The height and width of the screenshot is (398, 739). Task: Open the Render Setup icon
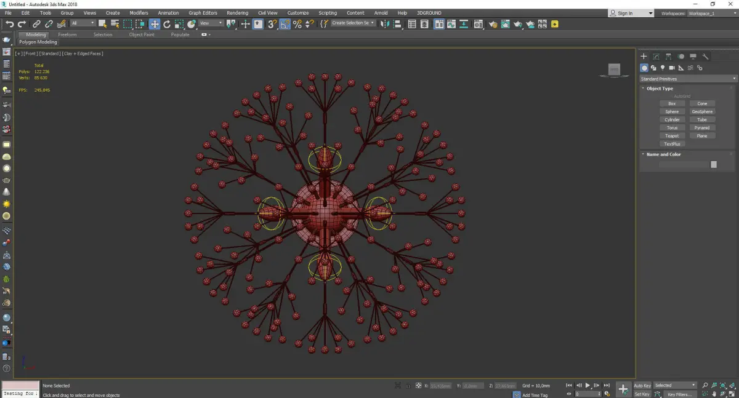point(493,24)
